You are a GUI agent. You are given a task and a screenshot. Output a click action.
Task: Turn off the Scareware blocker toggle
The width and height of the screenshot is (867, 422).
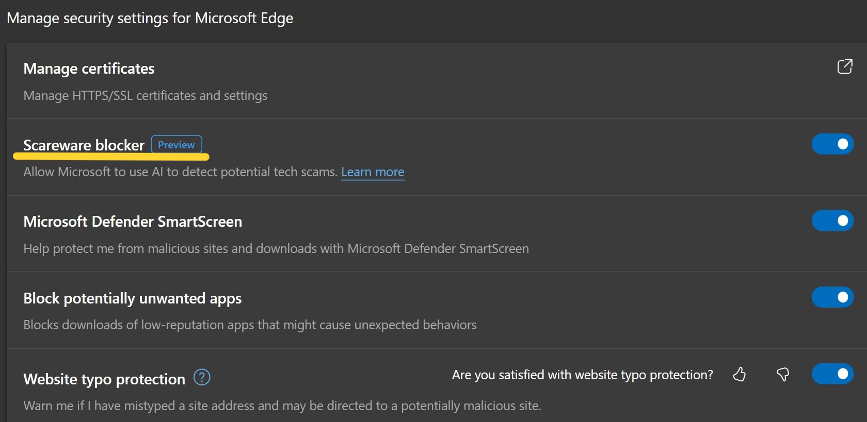point(832,144)
